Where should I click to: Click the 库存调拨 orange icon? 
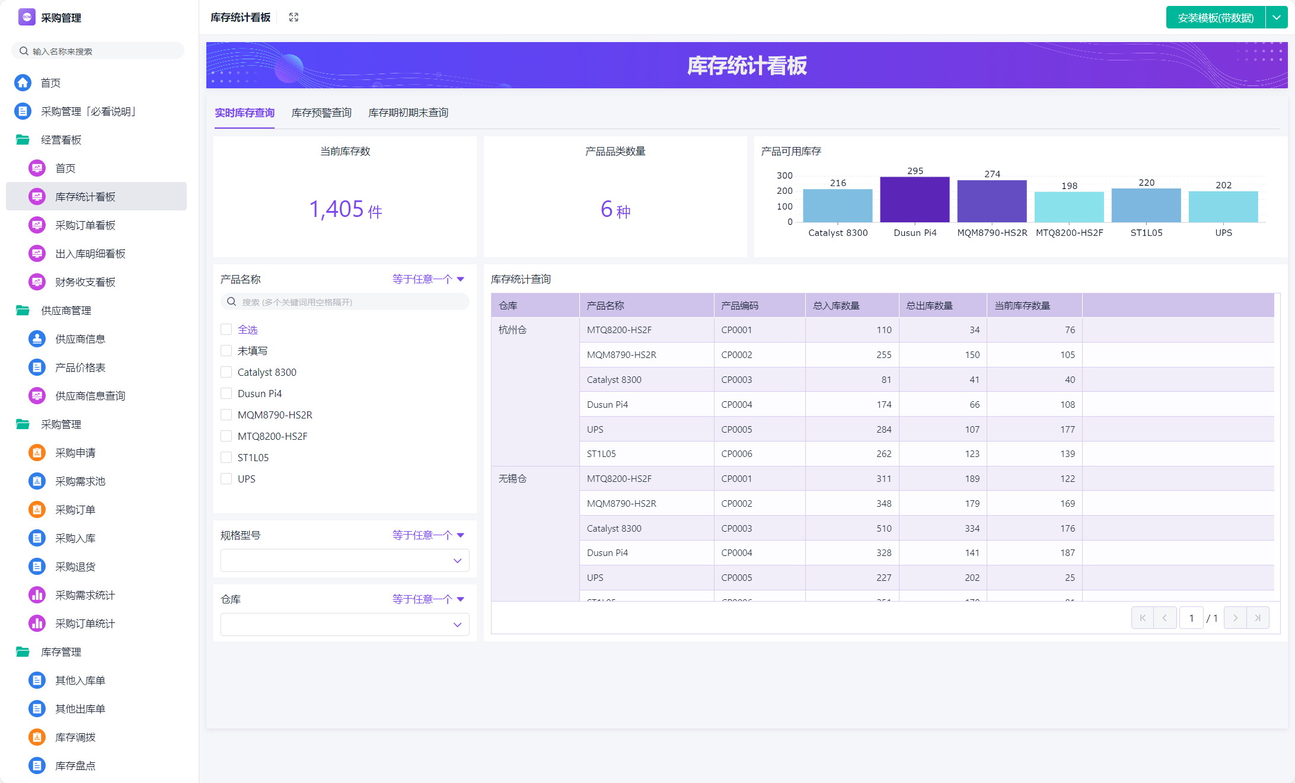point(37,737)
